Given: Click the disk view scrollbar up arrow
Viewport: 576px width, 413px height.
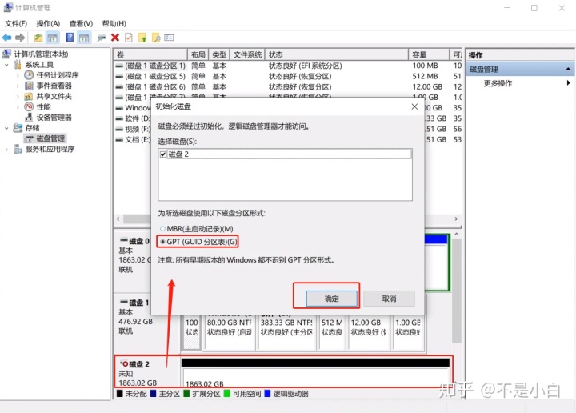Looking at the screenshot, I should [456, 234].
